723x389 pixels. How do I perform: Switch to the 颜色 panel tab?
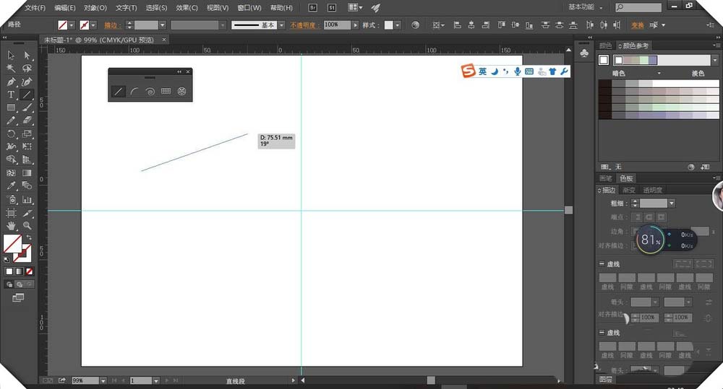click(x=605, y=45)
